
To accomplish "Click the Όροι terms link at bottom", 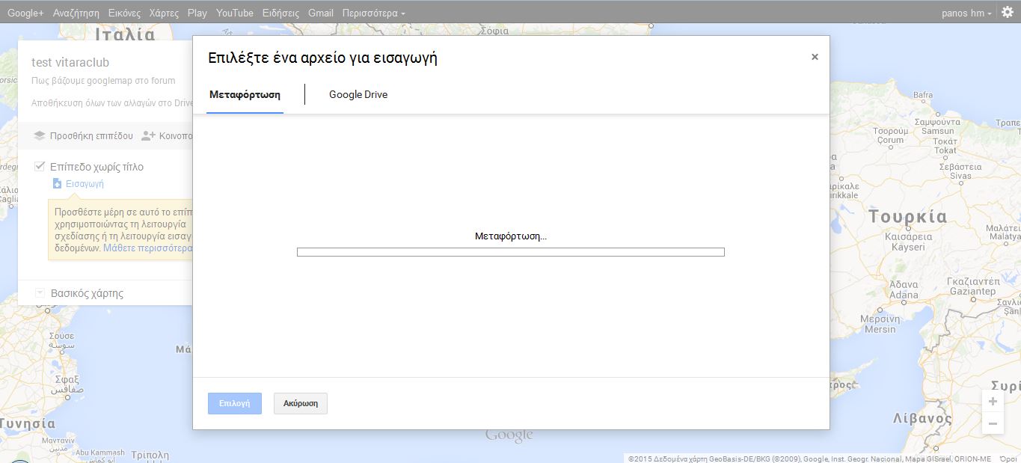I will point(1009,459).
